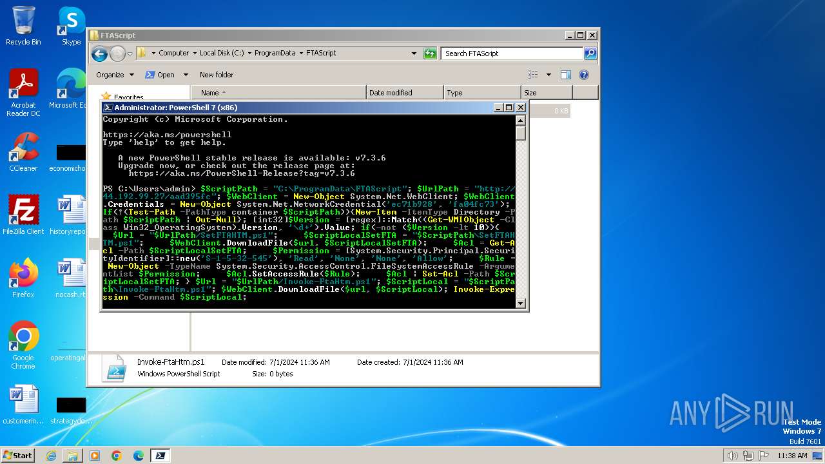Click Search FTAScript input field
The image size is (825, 464).
pos(513,53)
